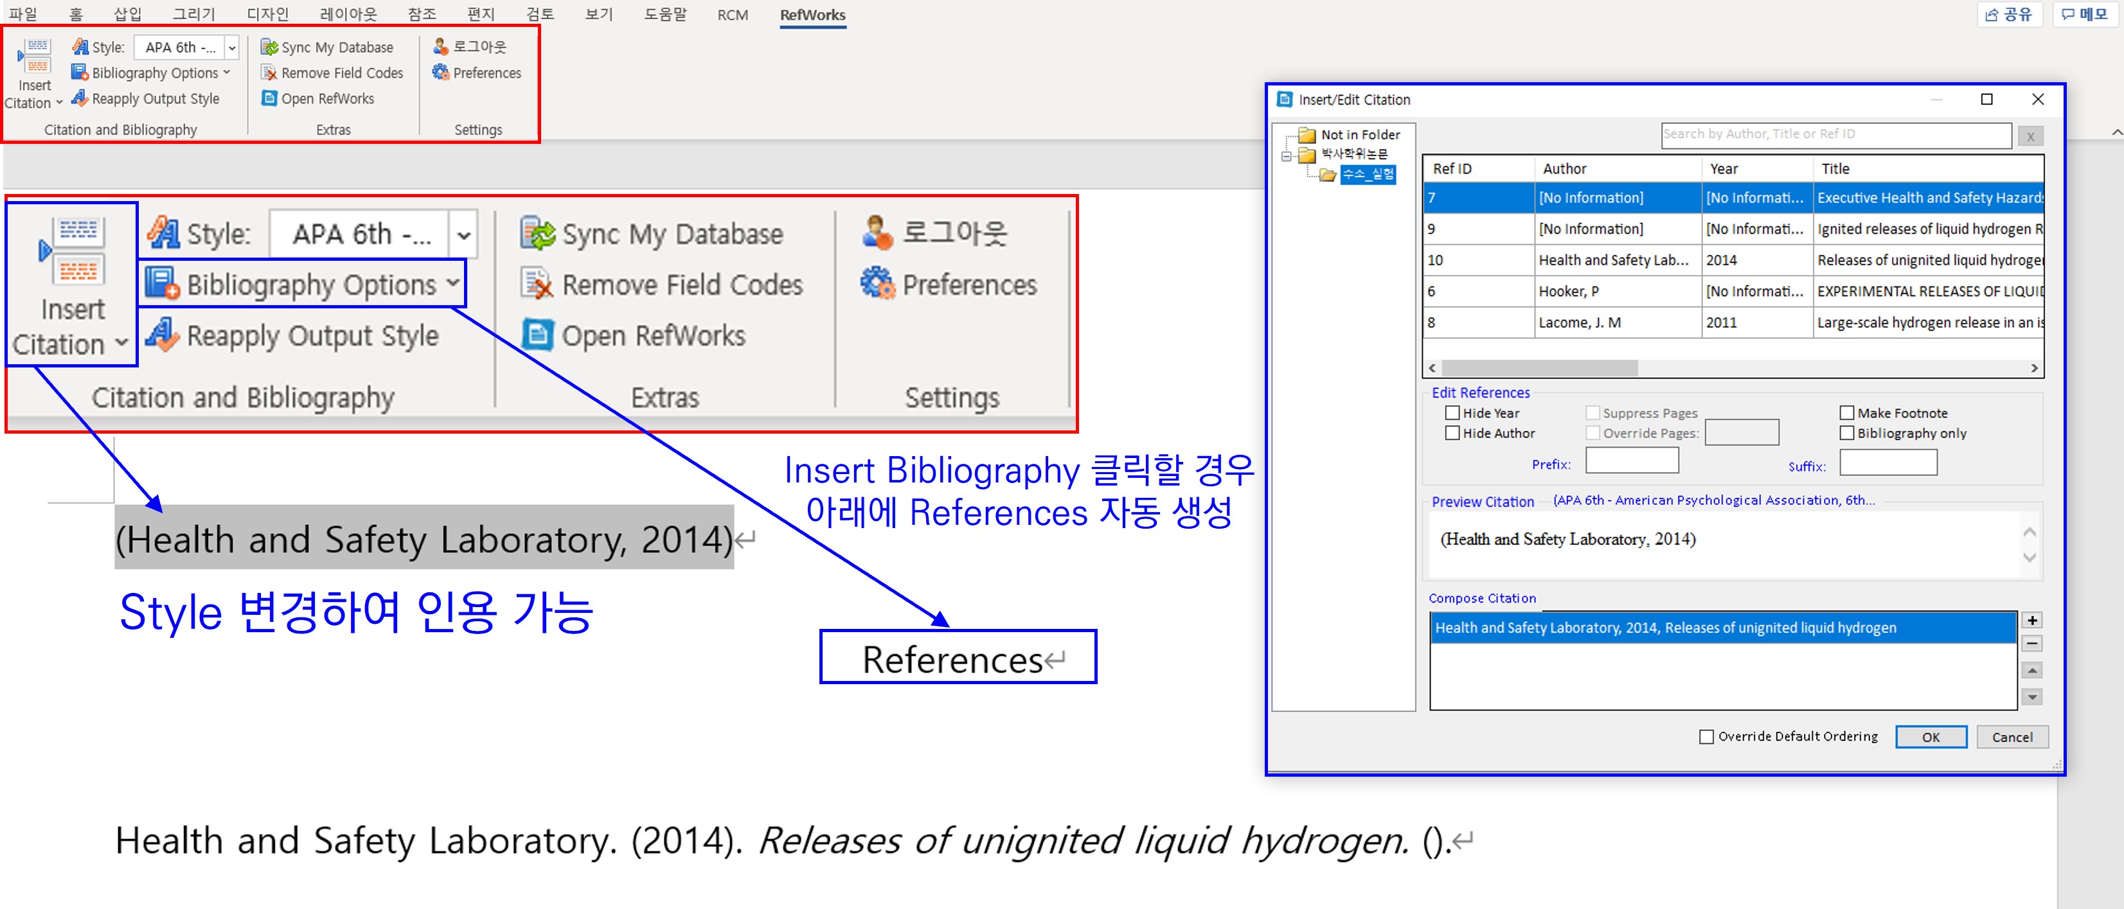
Task: Click the enlarged Remove Field Codes icon
Action: [538, 285]
